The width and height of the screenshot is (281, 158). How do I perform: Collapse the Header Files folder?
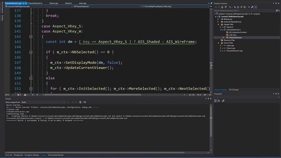(218, 25)
